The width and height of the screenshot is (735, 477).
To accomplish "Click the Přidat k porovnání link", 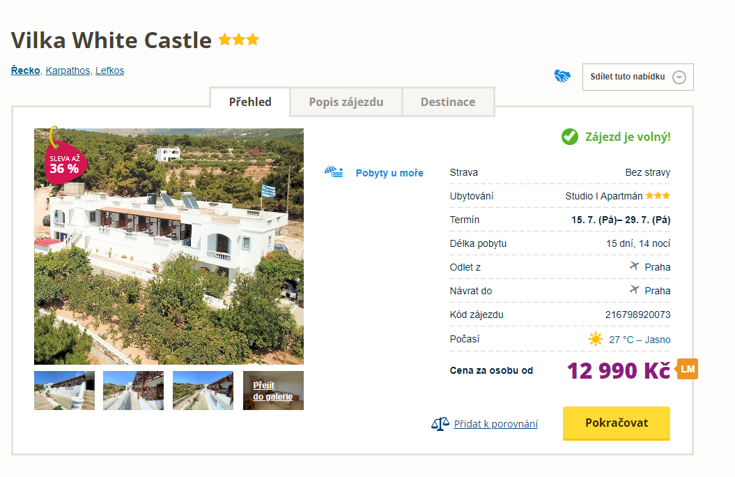I will (495, 423).
